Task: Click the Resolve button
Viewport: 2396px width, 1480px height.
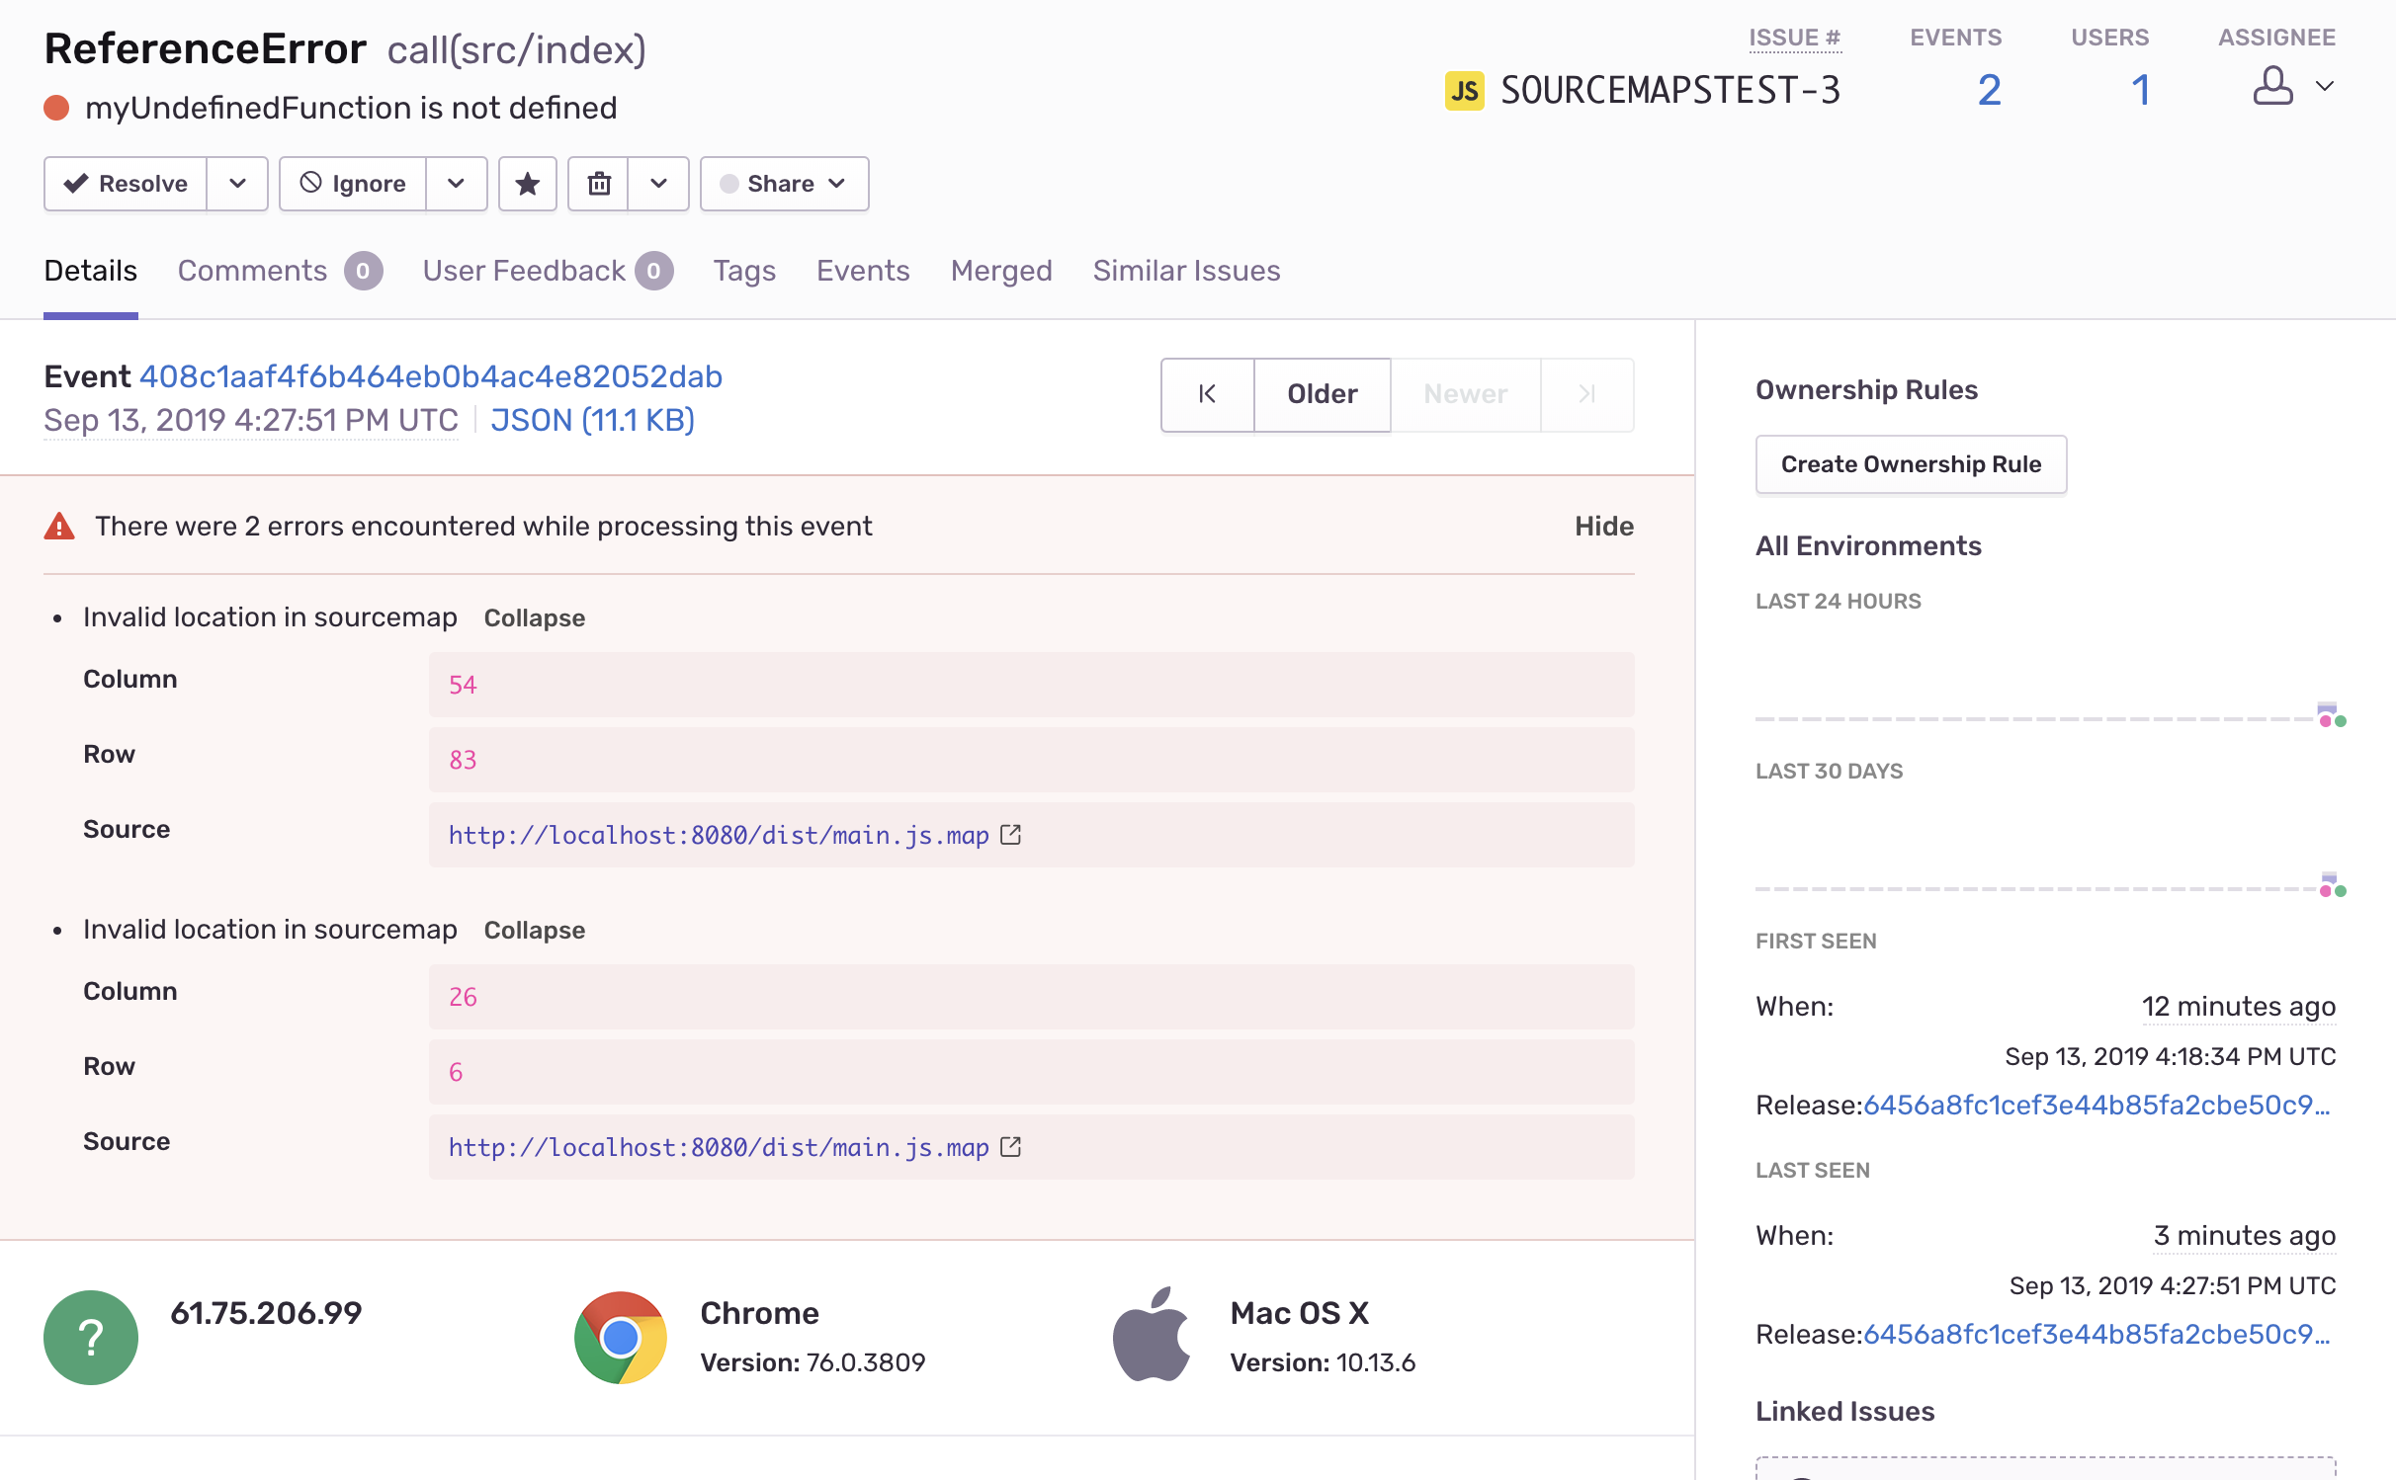Action: pyautogui.click(x=126, y=184)
